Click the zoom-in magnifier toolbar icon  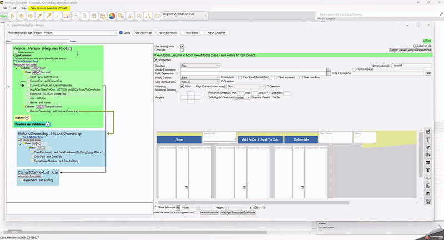(75, 16)
